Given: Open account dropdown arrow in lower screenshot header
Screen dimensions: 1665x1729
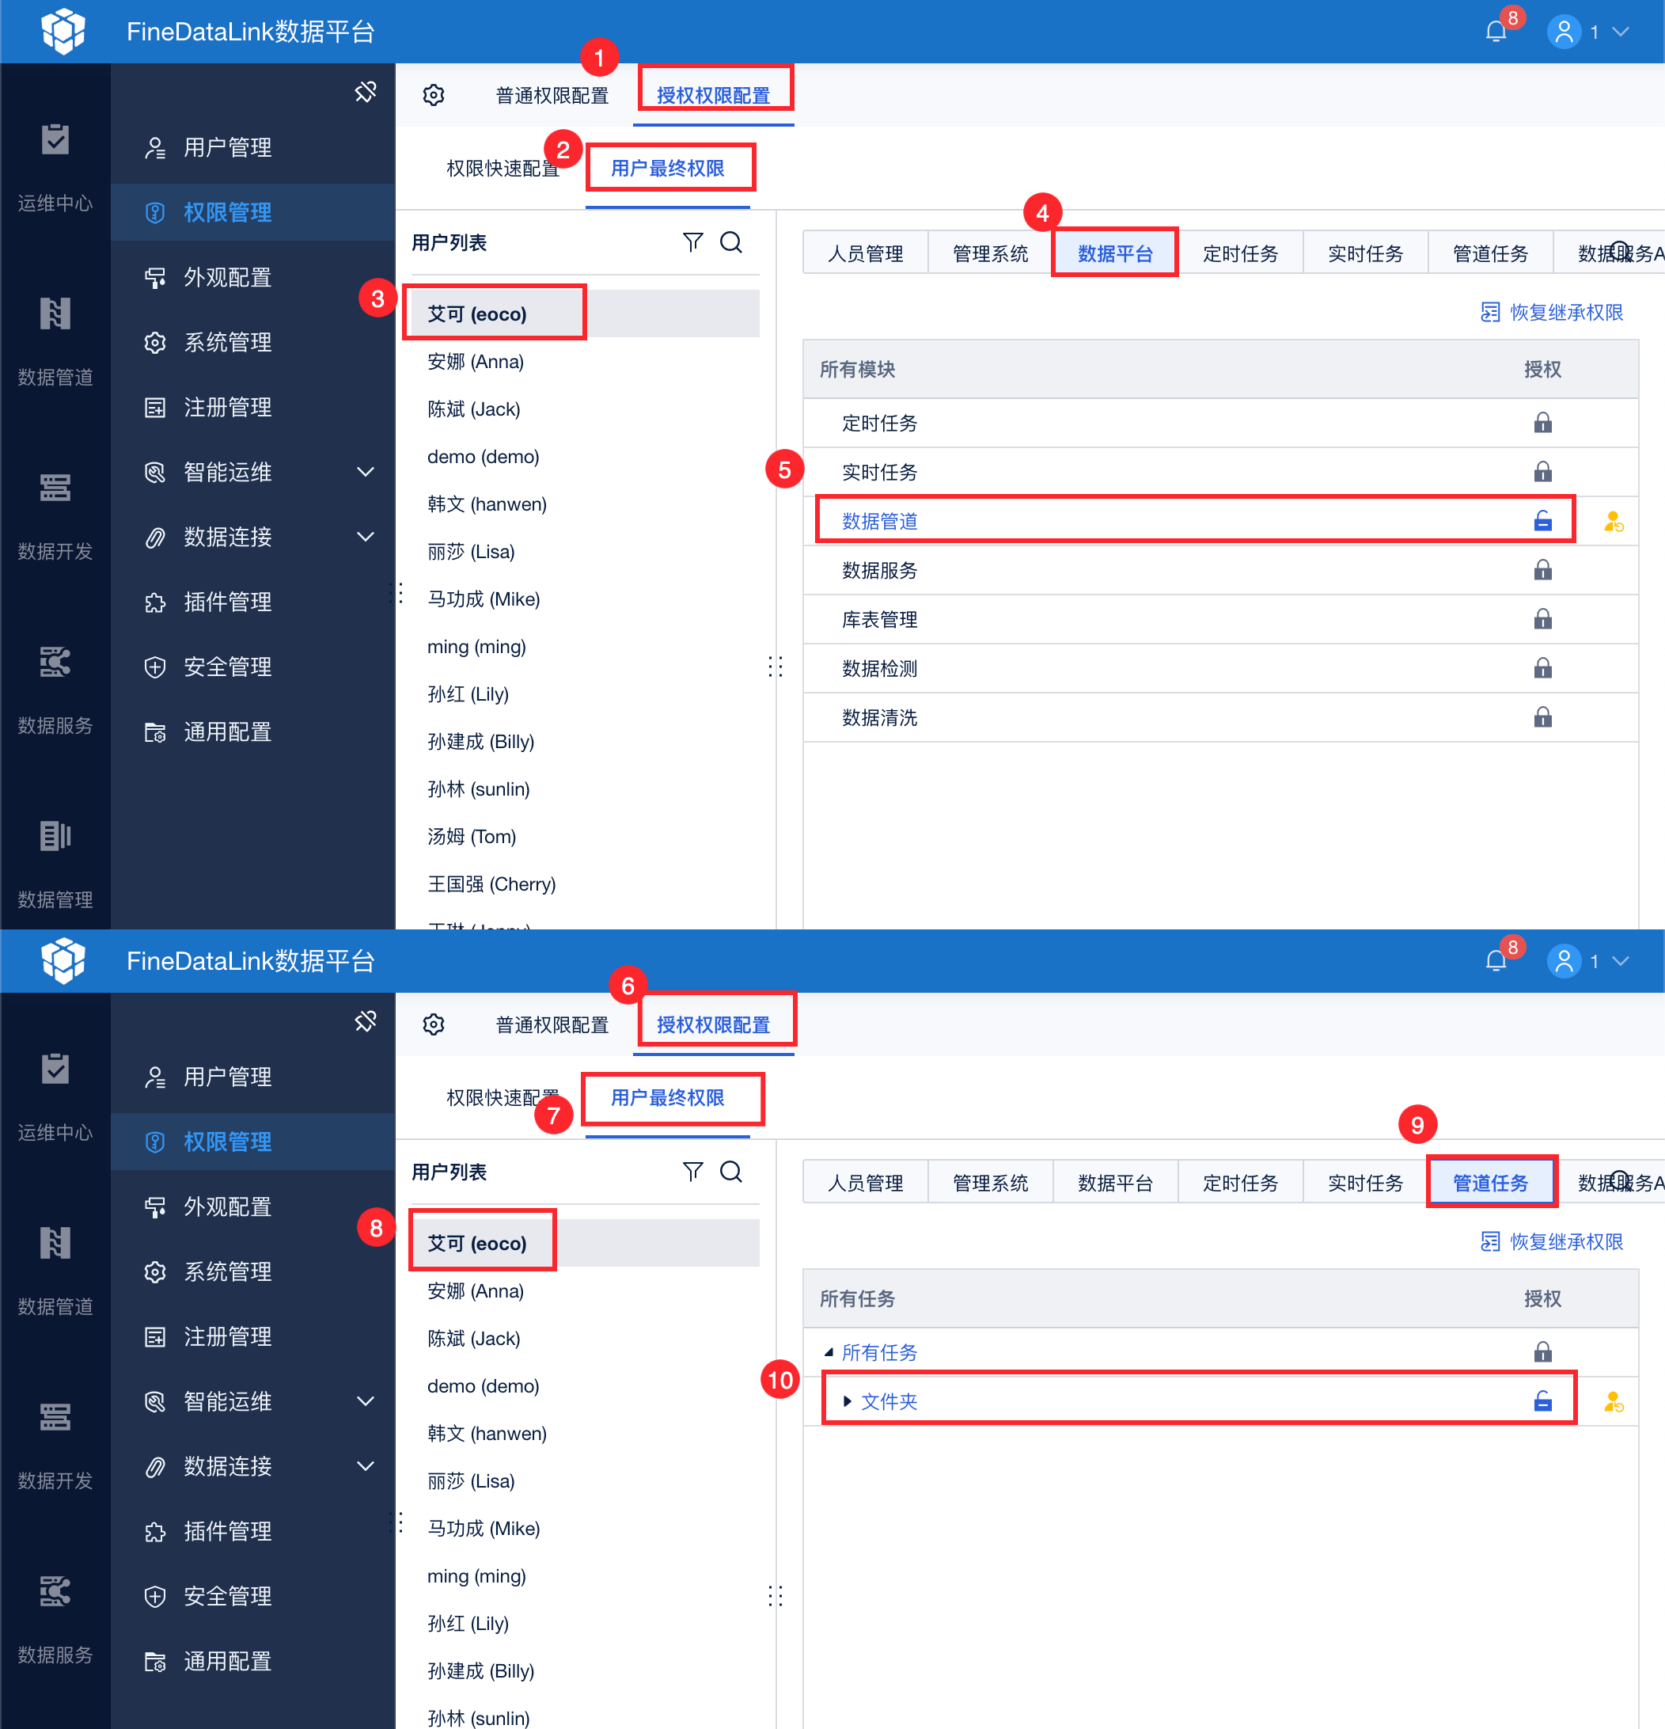Looking at the screenshot, I should pyautogui.click(x=1620, y=960).
